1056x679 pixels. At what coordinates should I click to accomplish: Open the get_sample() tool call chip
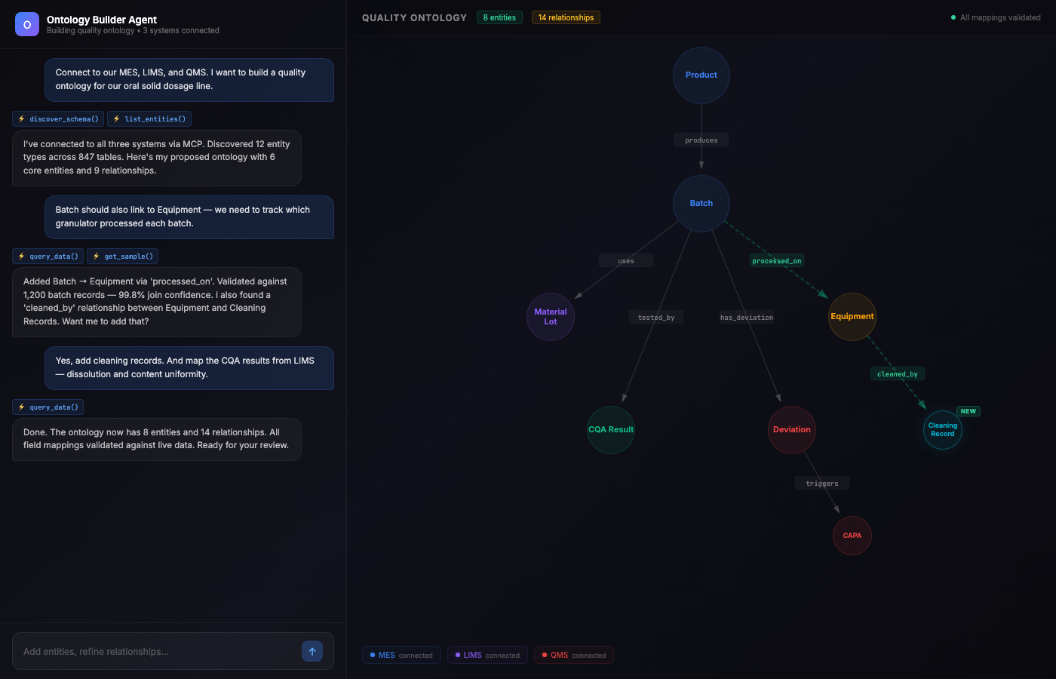click(122, 257)
